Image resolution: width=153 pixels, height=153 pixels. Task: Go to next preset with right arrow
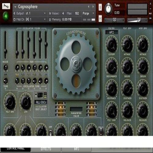93,7
